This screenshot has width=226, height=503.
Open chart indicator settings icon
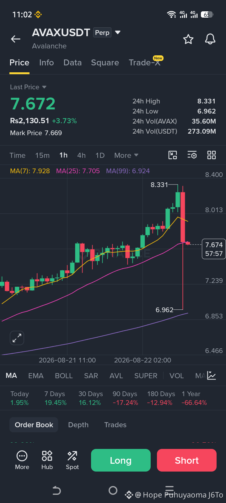(x=192, y=155)
